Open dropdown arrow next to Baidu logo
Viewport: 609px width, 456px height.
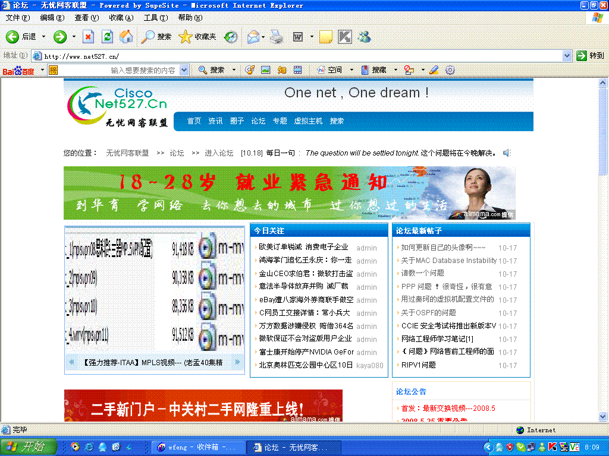click(42, 70)
